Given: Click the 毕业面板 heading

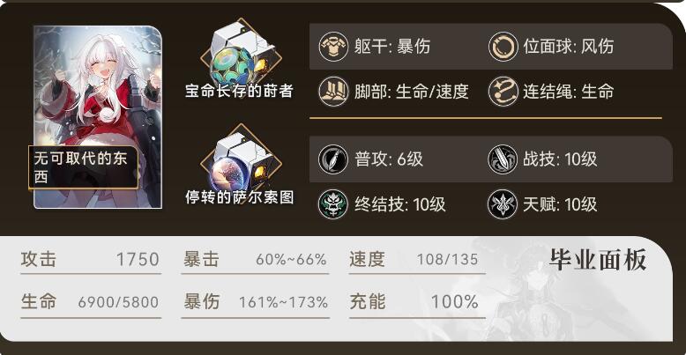Looking at the screenshot, I should coord(598,261).
